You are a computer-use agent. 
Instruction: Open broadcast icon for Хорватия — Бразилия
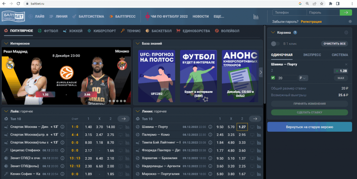pyautogui.click(x=252, y=158)
